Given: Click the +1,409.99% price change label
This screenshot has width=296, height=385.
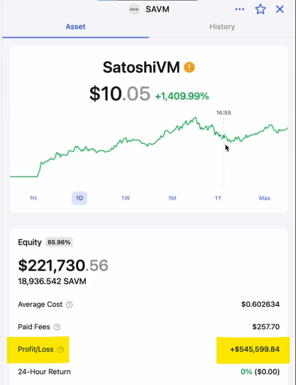Looking at the screenshot, I should point(182,96).
